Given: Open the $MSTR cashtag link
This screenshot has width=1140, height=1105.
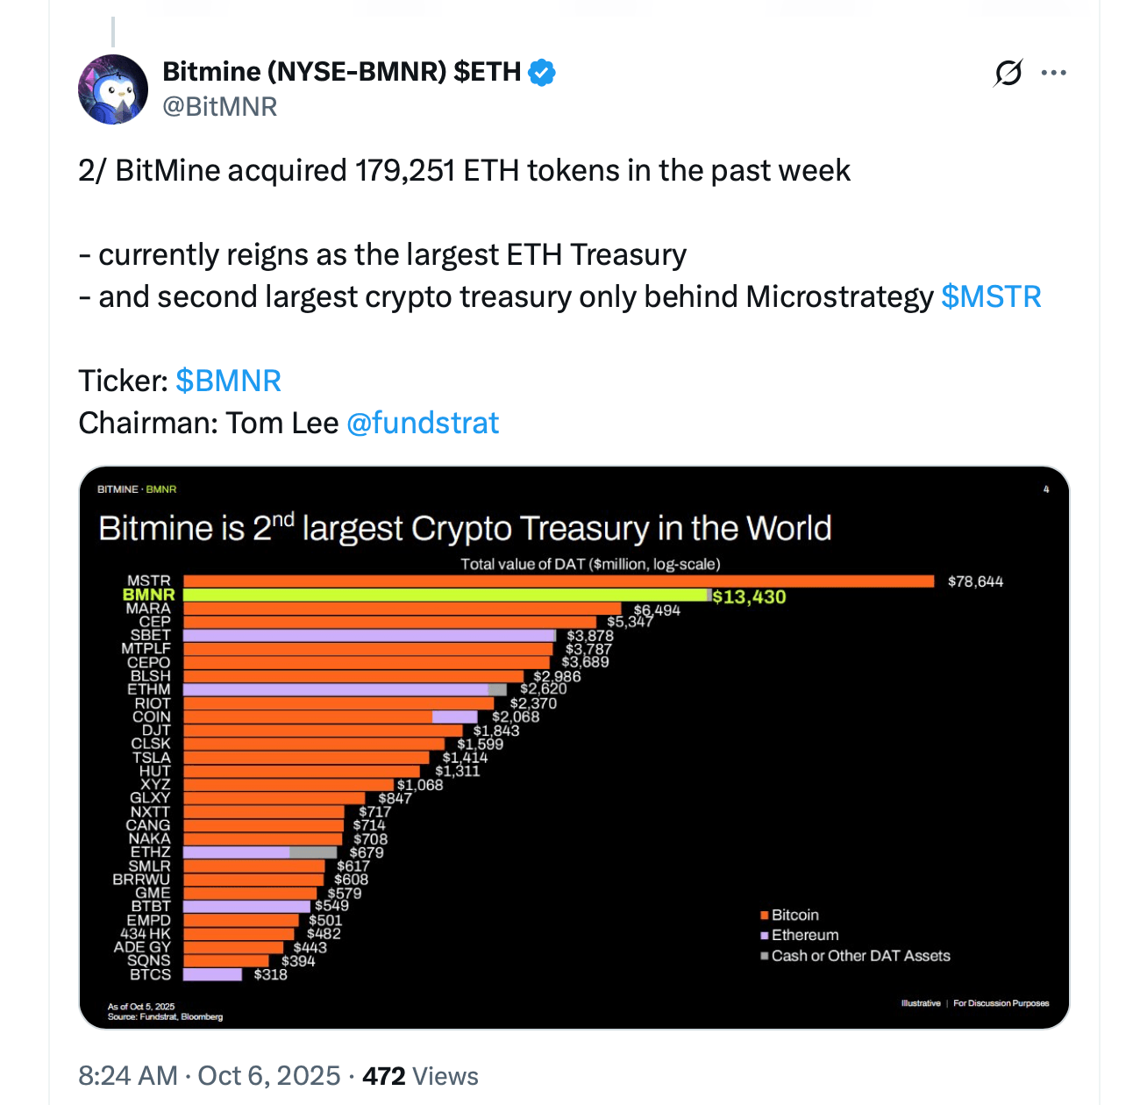Looking at the screenshot, I should click(x=991, y=297).
